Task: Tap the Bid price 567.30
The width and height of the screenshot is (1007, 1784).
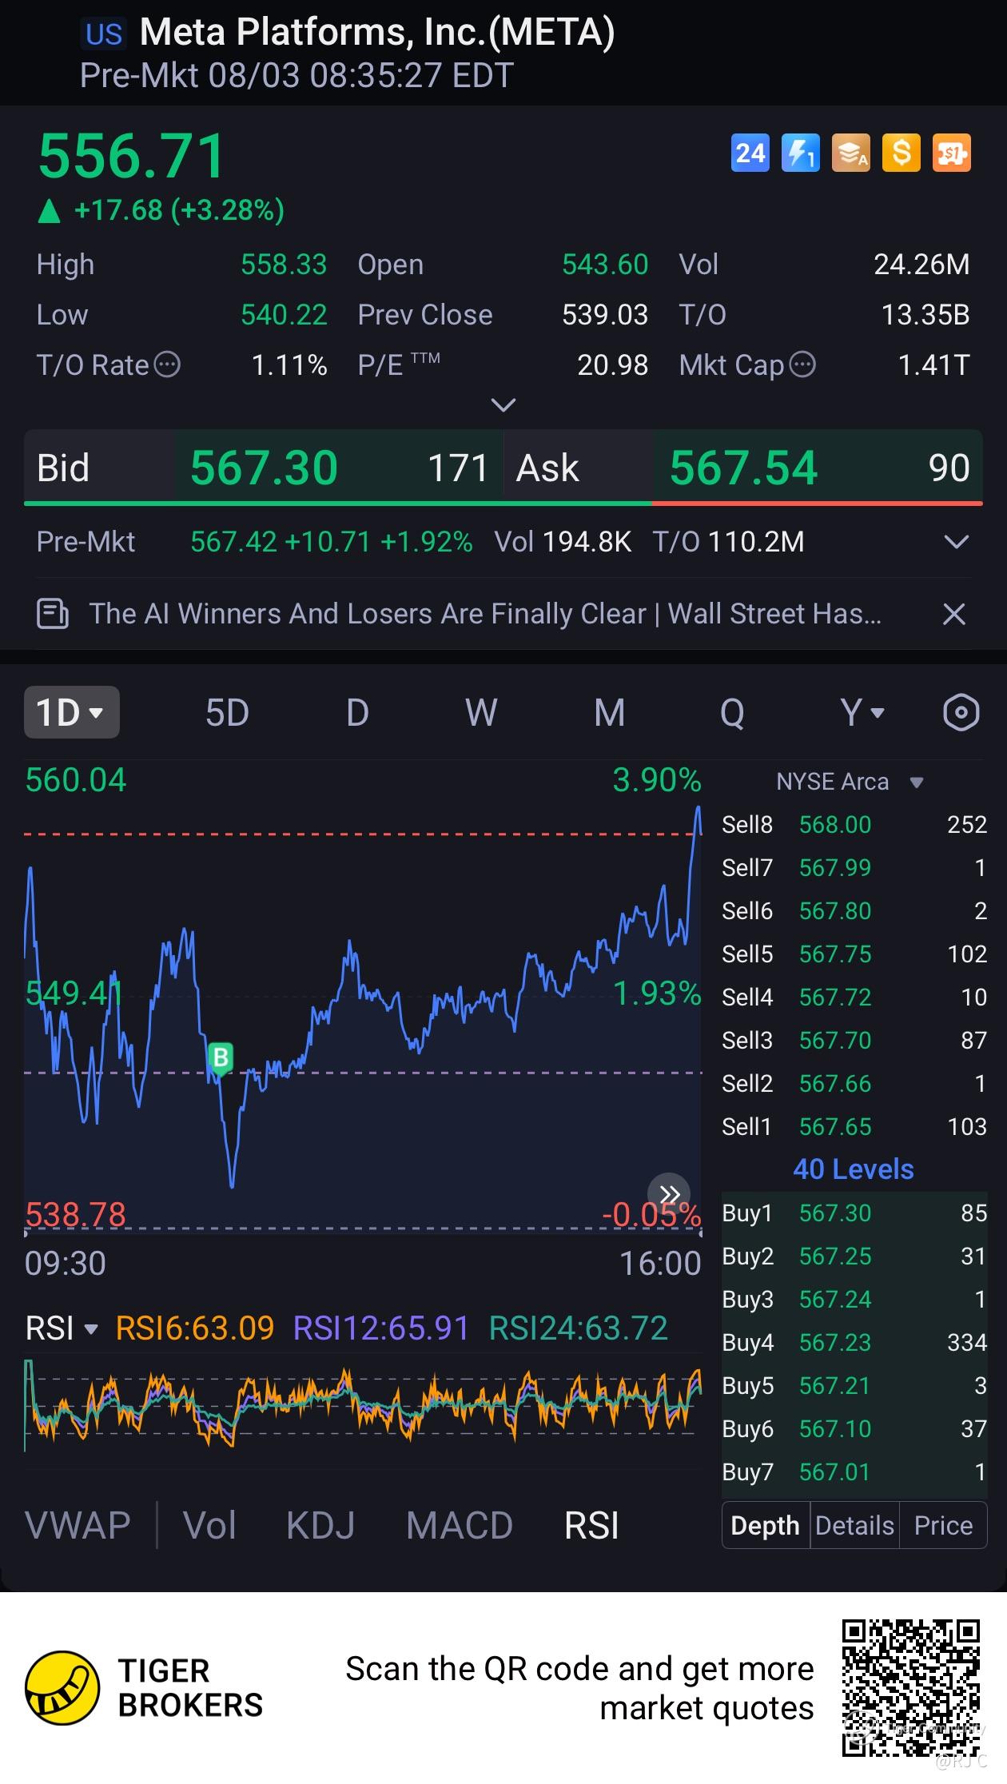Action: coord(264,468)
